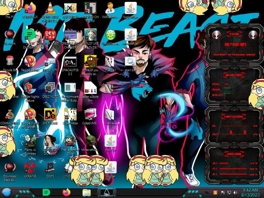The height and width of the screenshot is (198, 264).
Task: Switch to the droplet app in taskbar
Action: pos(106,193)
